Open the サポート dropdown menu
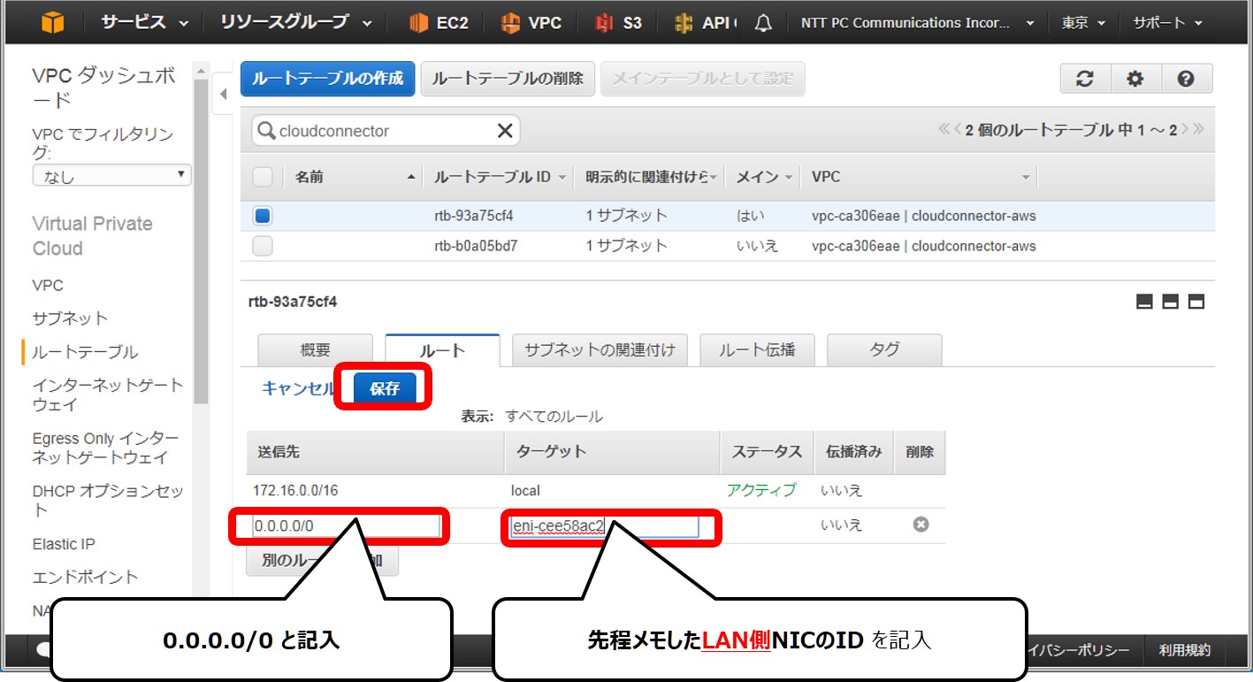1253x682 pixels. tap(1166, 23)
